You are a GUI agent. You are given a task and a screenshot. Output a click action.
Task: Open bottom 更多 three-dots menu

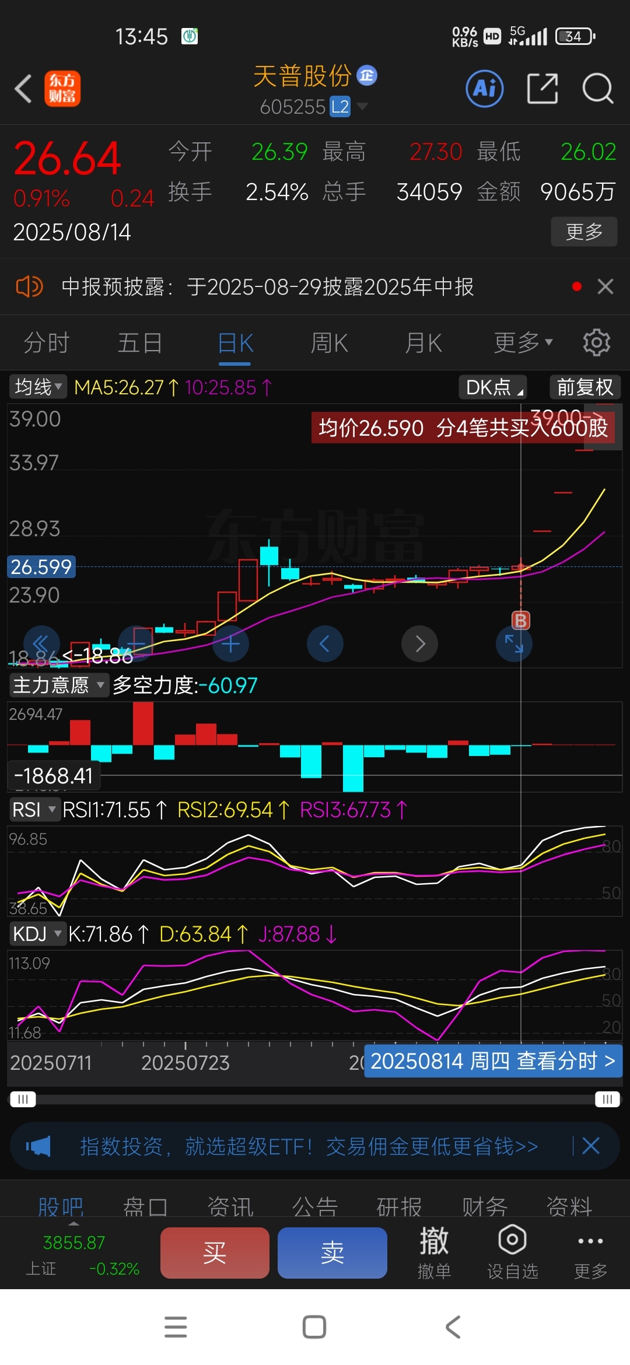tap(590, 1252)
